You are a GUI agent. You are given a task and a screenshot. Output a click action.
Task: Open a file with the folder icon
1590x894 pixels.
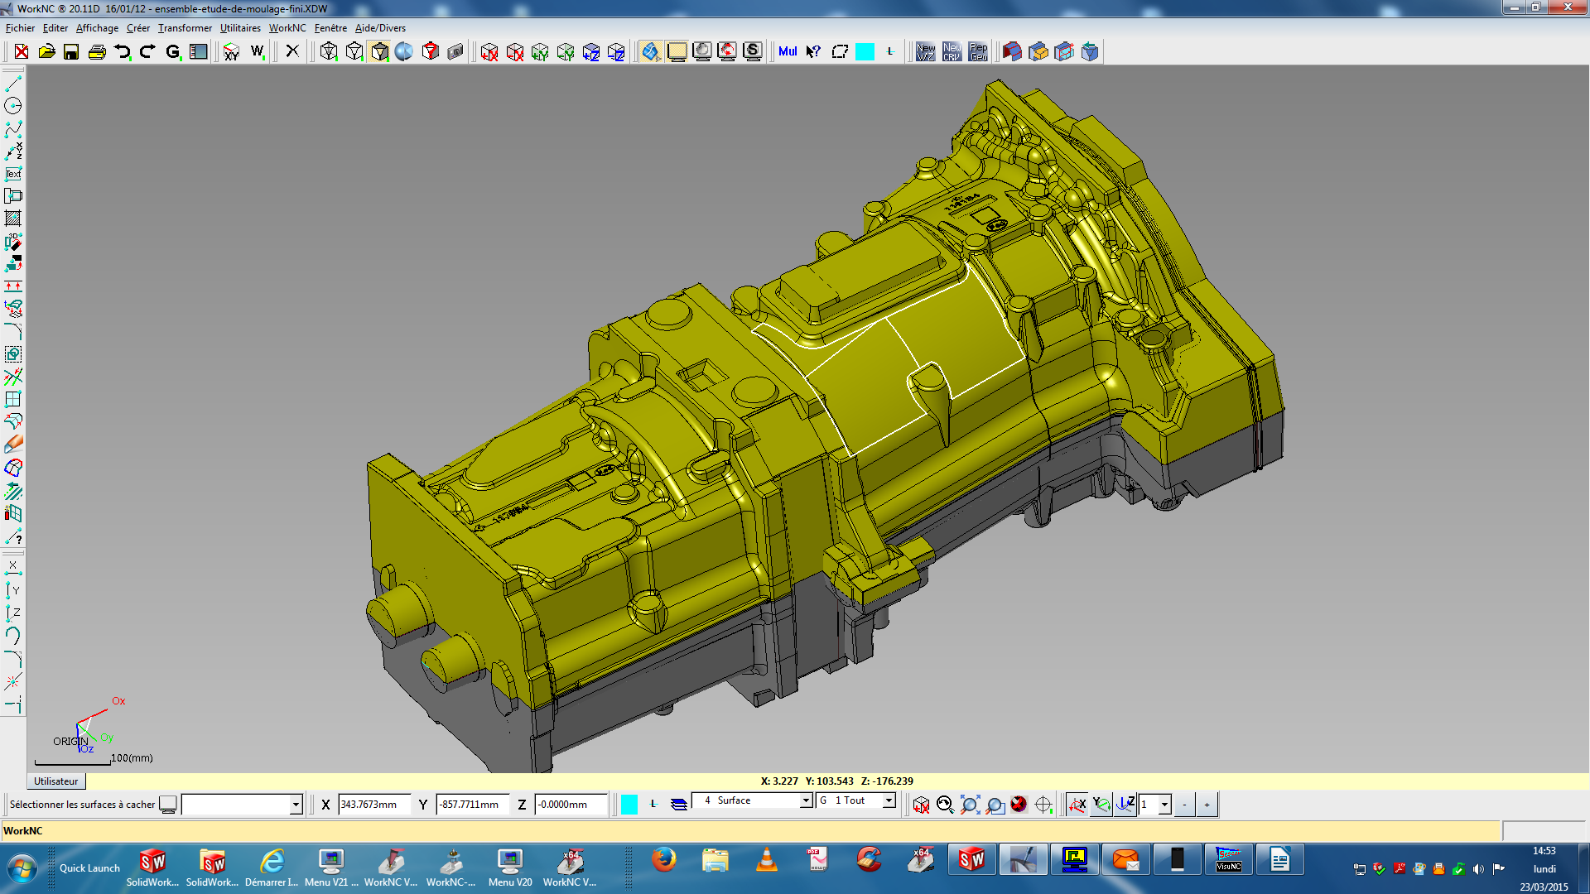tap(46, 51)
